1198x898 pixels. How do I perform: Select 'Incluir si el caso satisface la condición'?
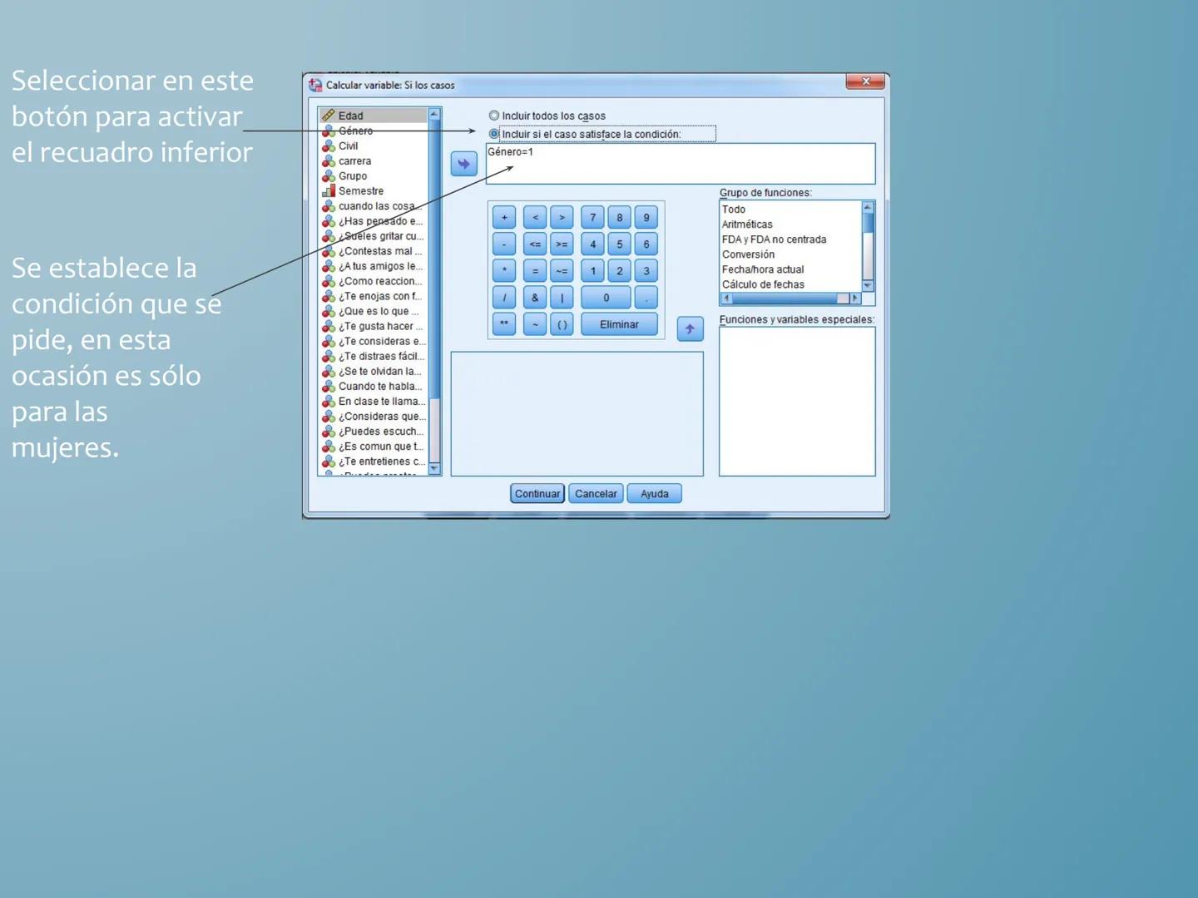click(x=493, y=133)
